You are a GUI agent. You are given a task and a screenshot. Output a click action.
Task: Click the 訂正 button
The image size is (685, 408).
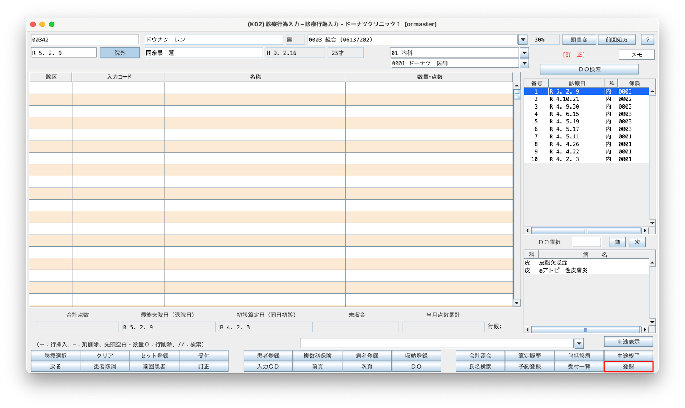(203, 367)
